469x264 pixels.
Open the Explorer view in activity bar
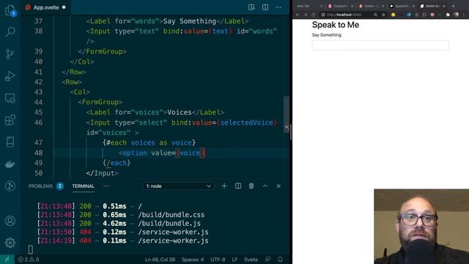pos(10,10)
